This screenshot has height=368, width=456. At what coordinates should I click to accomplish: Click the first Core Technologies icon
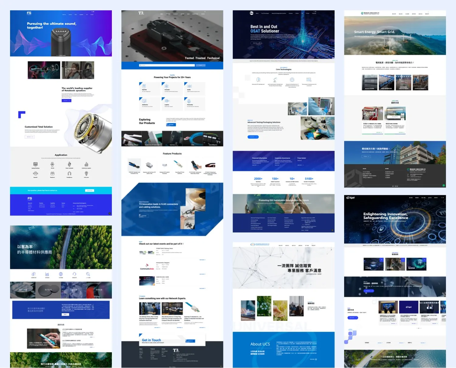coord(258,80)
